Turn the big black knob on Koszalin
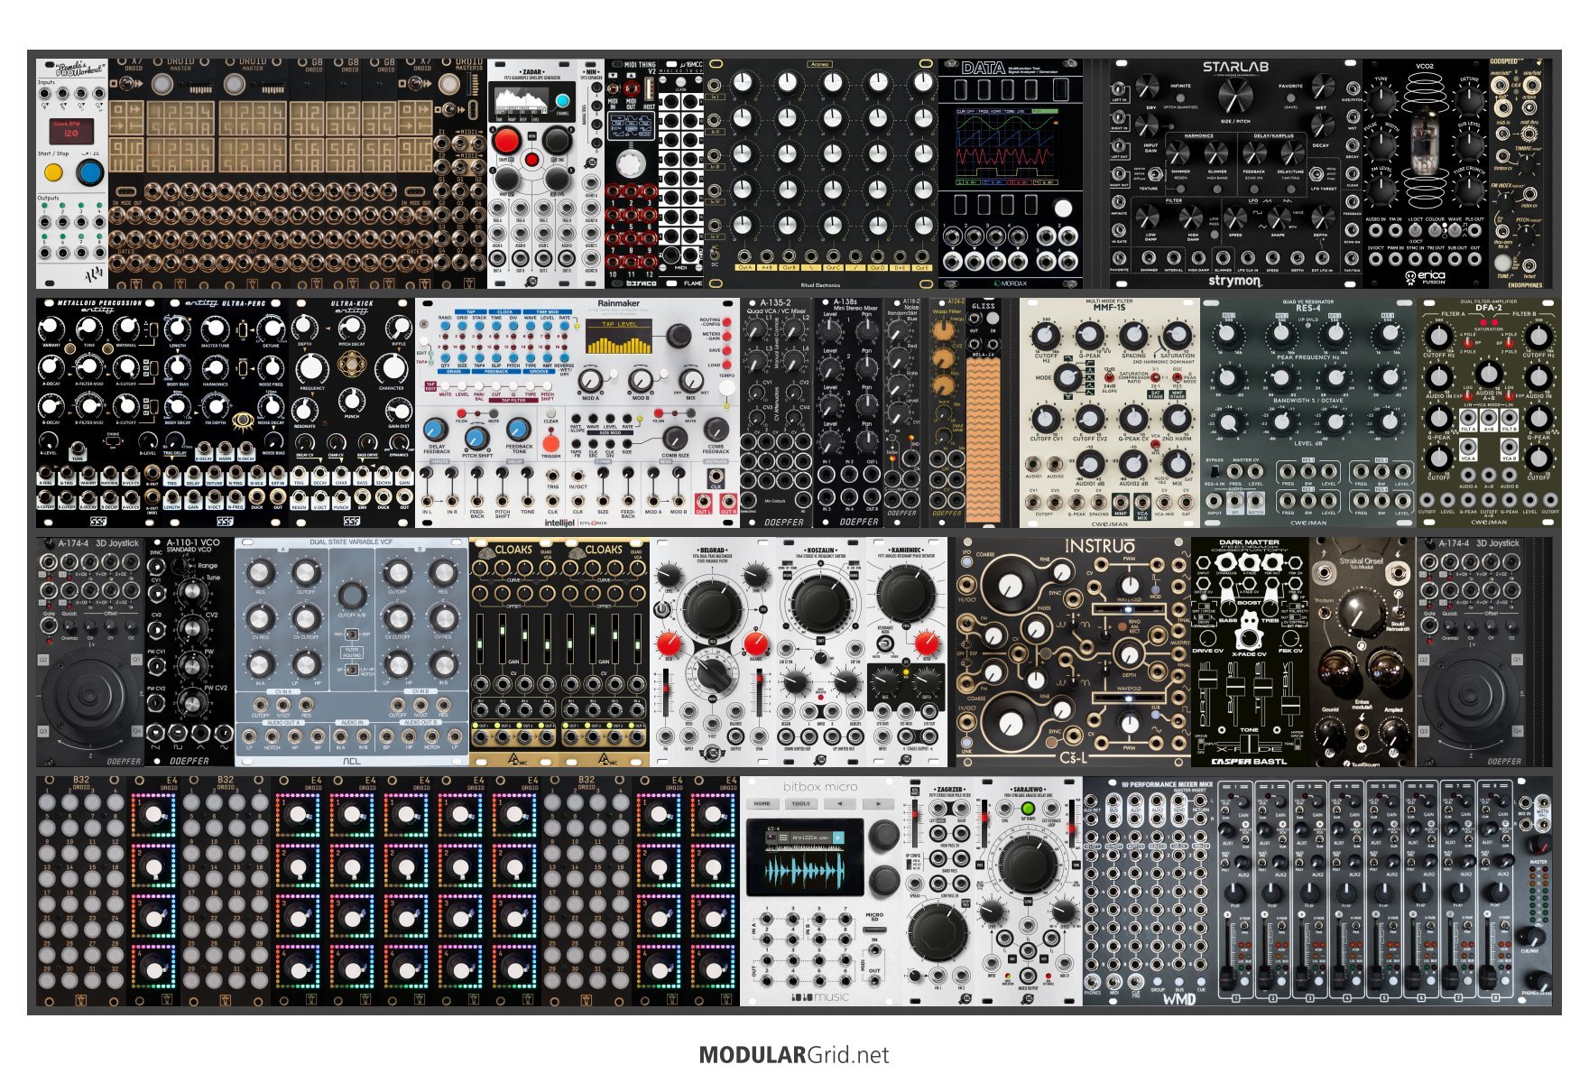This screenshot has height=1074, width=1589. click(820, 604)
